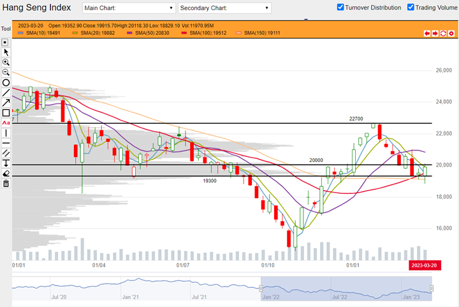Click the red left arrow button
Screen dimensions: 459x307
point(427,33)
